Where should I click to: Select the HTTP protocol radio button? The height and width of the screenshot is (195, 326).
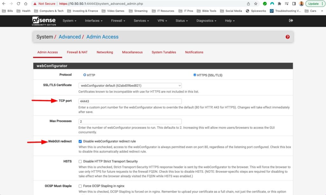pos(85,75)
